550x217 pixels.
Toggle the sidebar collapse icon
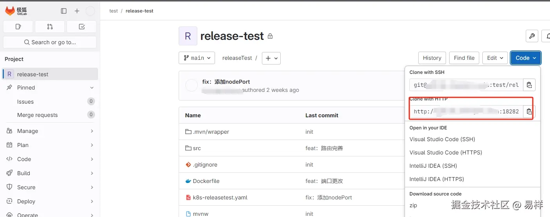click(64, 11)
